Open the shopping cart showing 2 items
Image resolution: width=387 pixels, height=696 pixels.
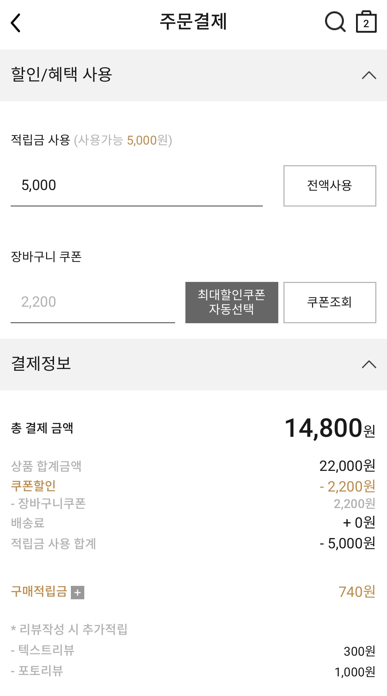[366, 22]
